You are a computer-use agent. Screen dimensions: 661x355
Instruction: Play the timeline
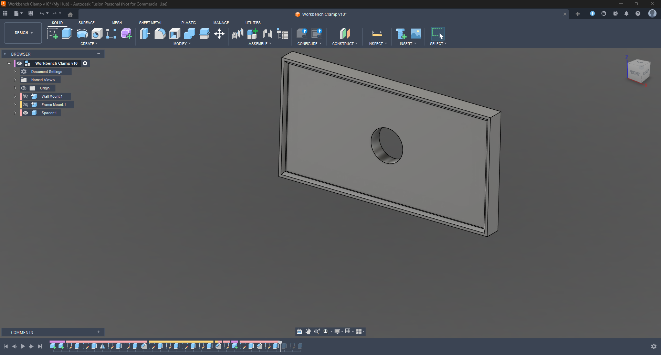pos(23,346)
